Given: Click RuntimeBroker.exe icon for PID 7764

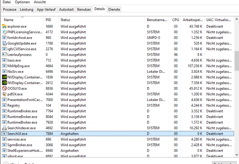Looking at the screenshot, I should (4, 111).
